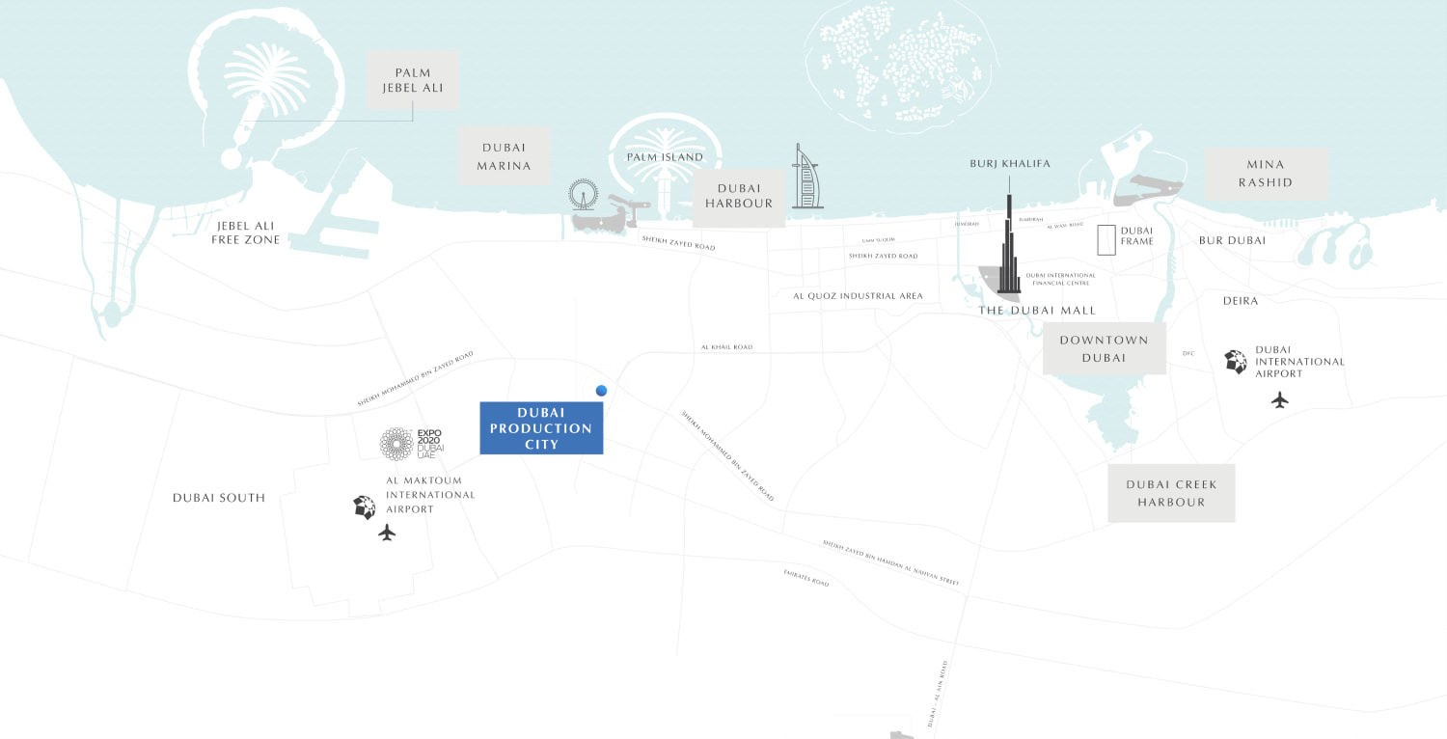The height and width of the screenshot is (739, 1447).
Task: Select the Burj Al Arab sail-shaped icon
Action: click(807, 177)
